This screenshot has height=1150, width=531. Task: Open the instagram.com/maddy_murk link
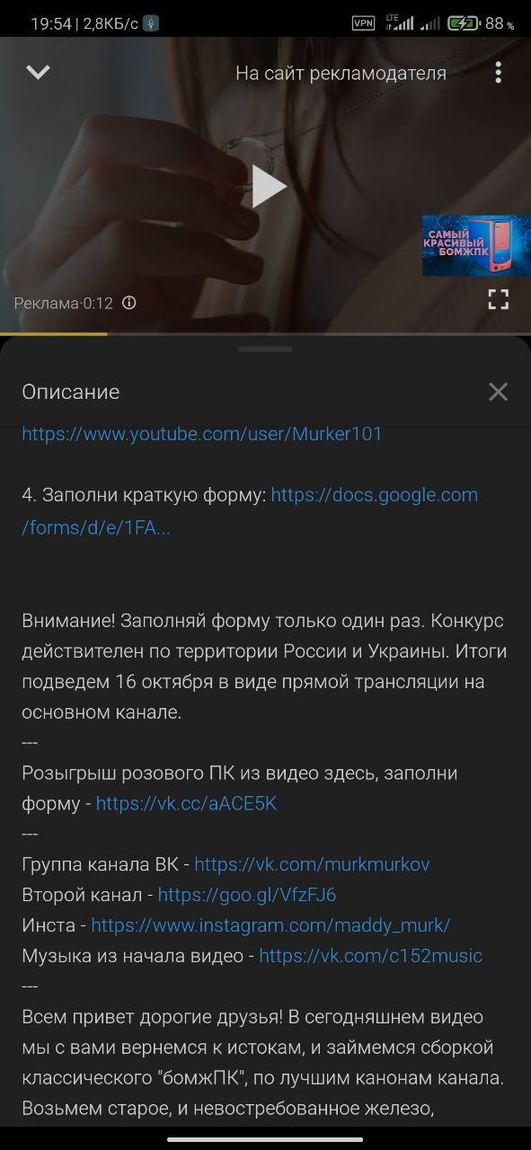270,925
